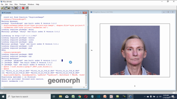This screenshot has width=177, height=99.
Task: Click left arrow of R Console horizontal scrollbar
Action: coord(2,87)
